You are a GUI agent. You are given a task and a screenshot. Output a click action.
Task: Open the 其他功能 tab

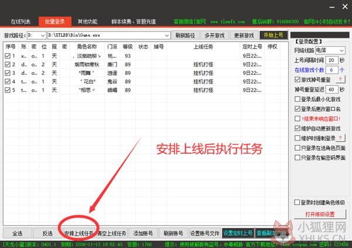(87, 22)
